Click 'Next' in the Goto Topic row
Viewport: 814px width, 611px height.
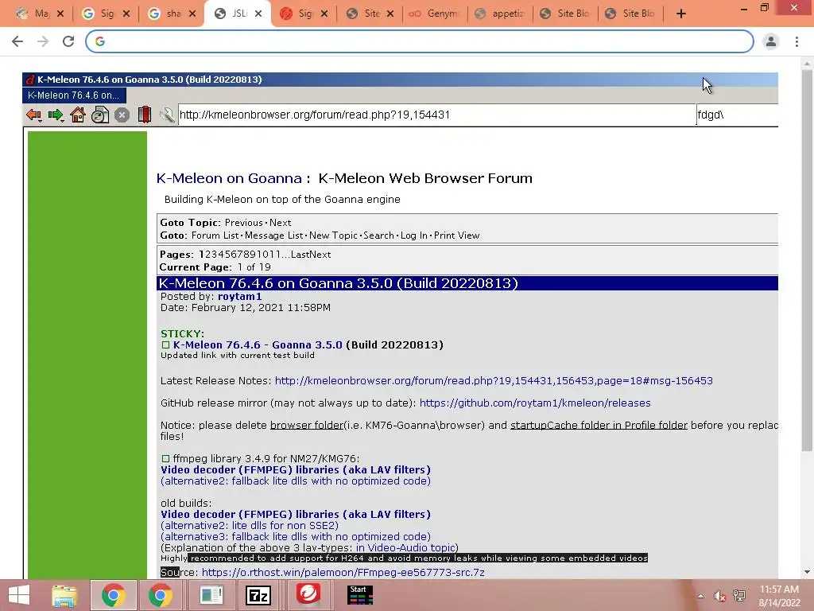coord(281,223)
